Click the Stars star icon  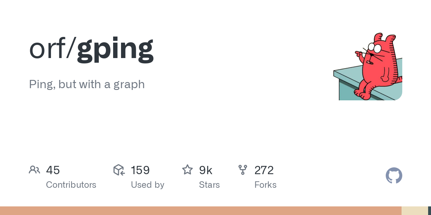click(x=187, y=169)
